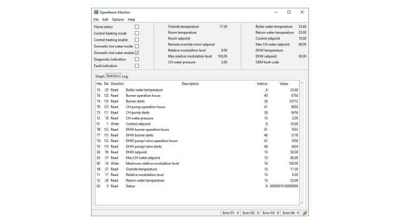Open the File menu

tap(96, 20)
